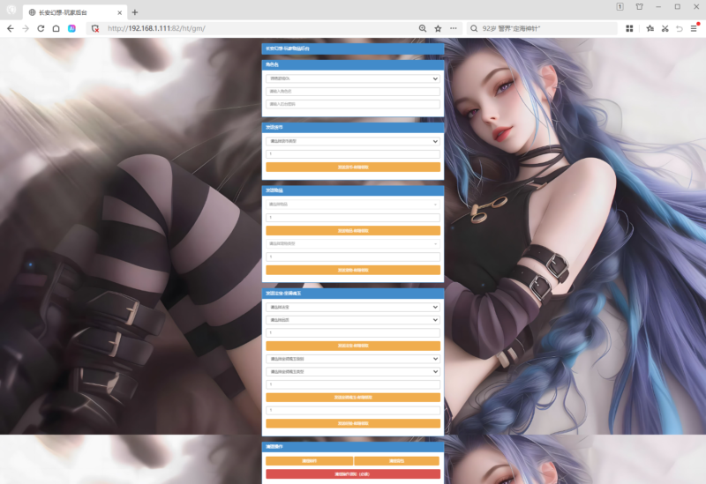Click the insecure-site shield icon in the address bar
The image size is (706, 484).
click(95, 28)
